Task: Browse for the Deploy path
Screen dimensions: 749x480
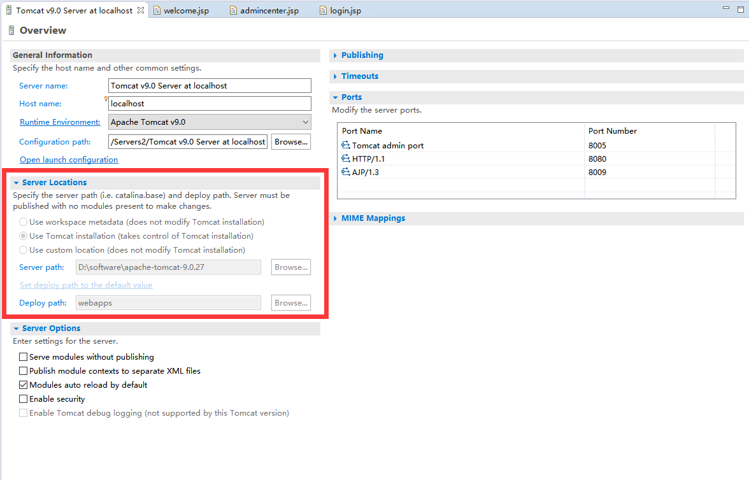Action: point(291,303)
